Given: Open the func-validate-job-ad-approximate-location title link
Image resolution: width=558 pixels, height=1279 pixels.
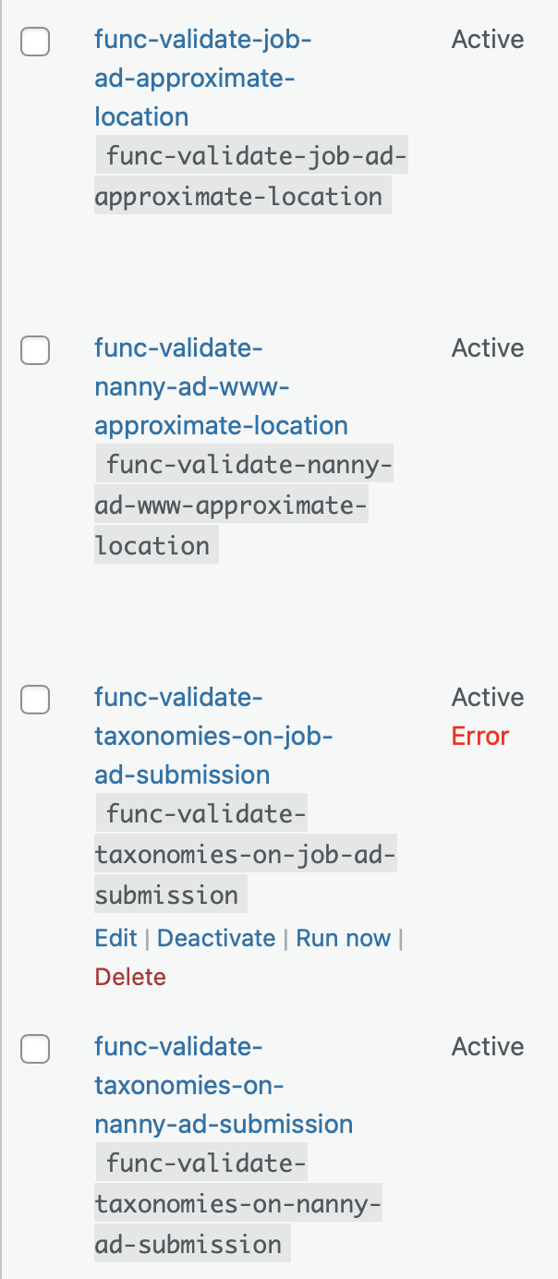Looking at the screenshot, I should 203,78.
